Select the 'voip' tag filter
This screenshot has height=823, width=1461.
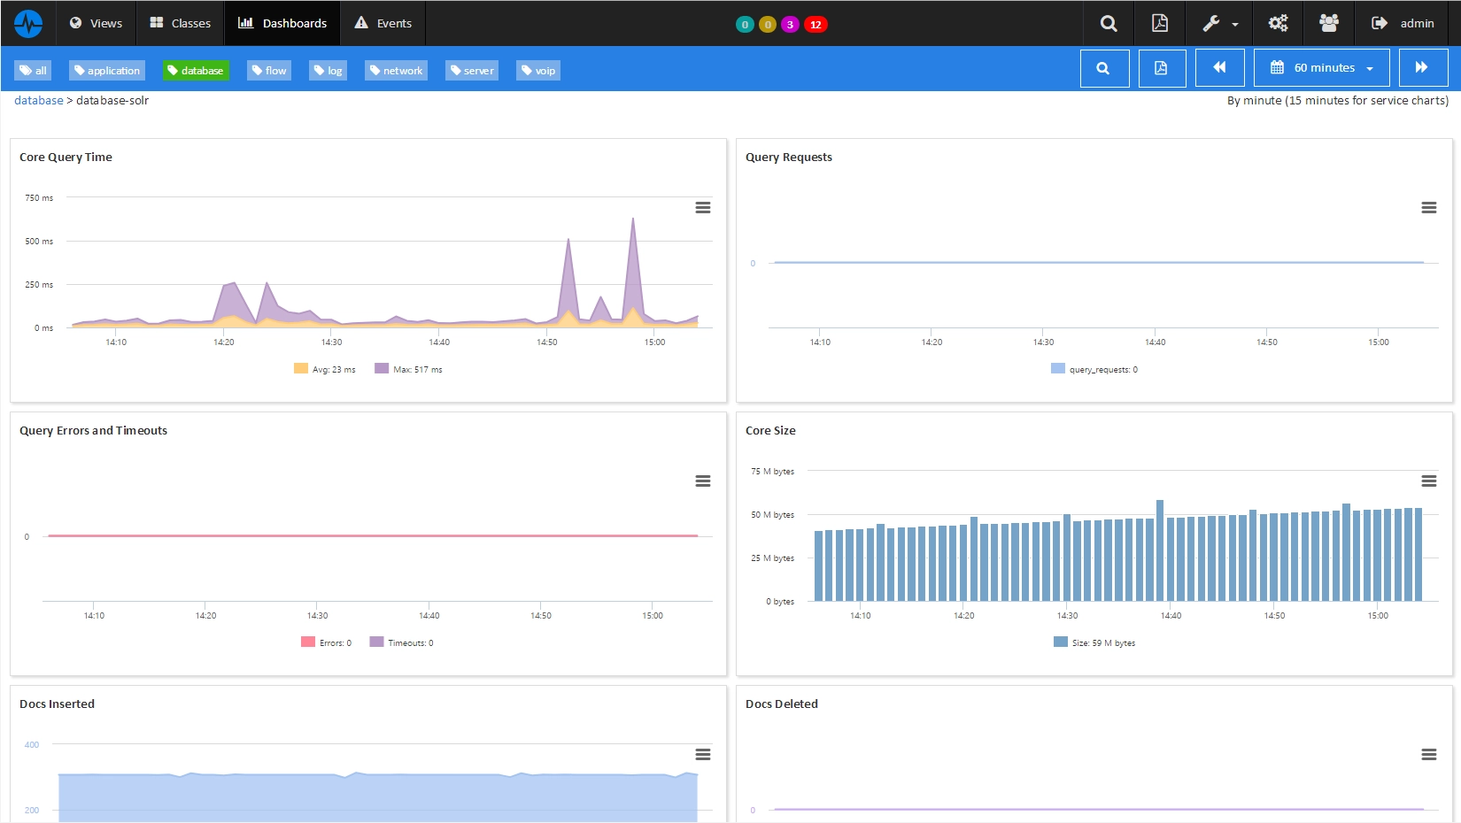pos(538,71)
